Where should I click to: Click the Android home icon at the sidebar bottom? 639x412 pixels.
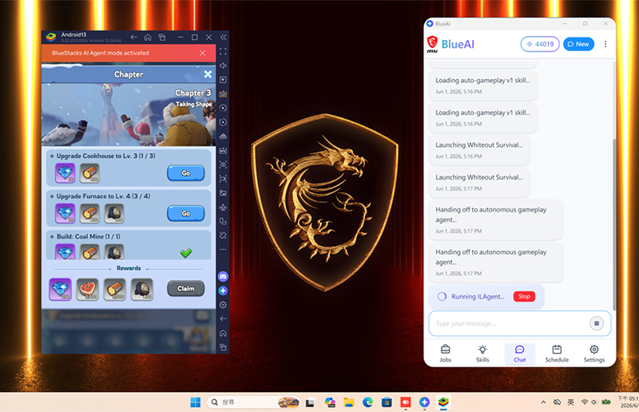click(x=223, y=333)
